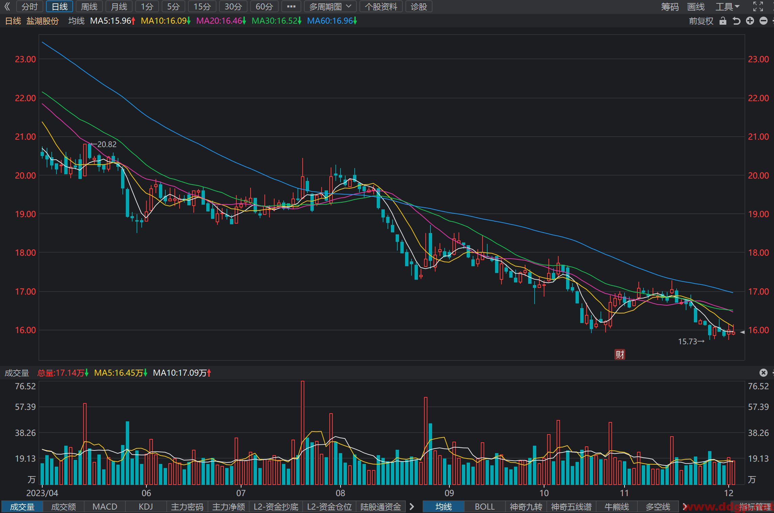Expand more sub-indicators with the right chevron
Viewport: 774px width, 513px height.
pyautogui.click(x=412, y=507)
